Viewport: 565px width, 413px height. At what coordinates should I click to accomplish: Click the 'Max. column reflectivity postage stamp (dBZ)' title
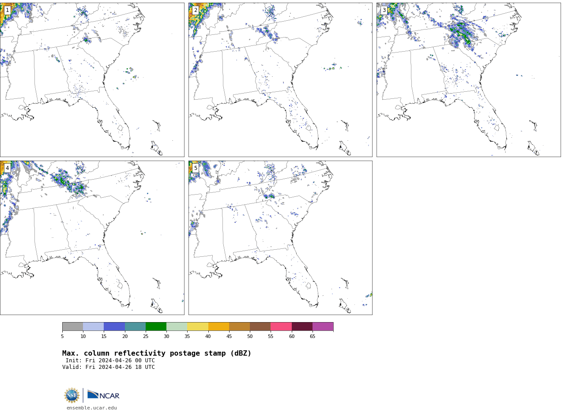(x=157, y=353)
